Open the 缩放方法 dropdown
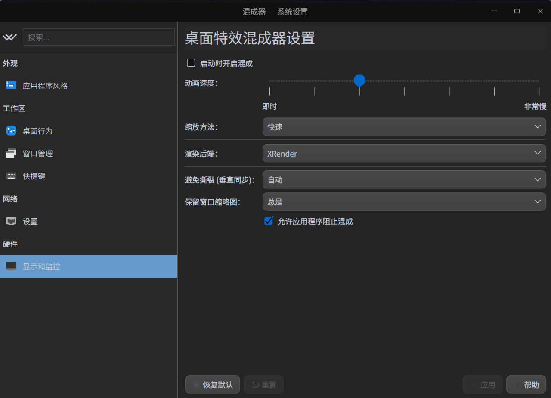The height and width of the screenshot is (398, 551). [x=404, y=127]
